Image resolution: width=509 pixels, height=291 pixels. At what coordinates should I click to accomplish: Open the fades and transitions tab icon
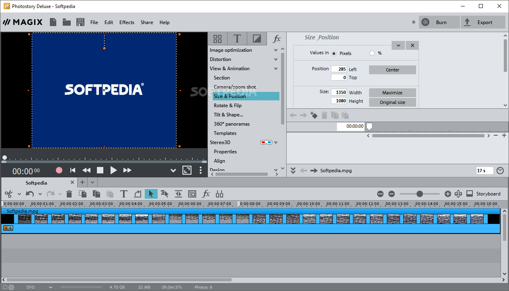(257, 39)
